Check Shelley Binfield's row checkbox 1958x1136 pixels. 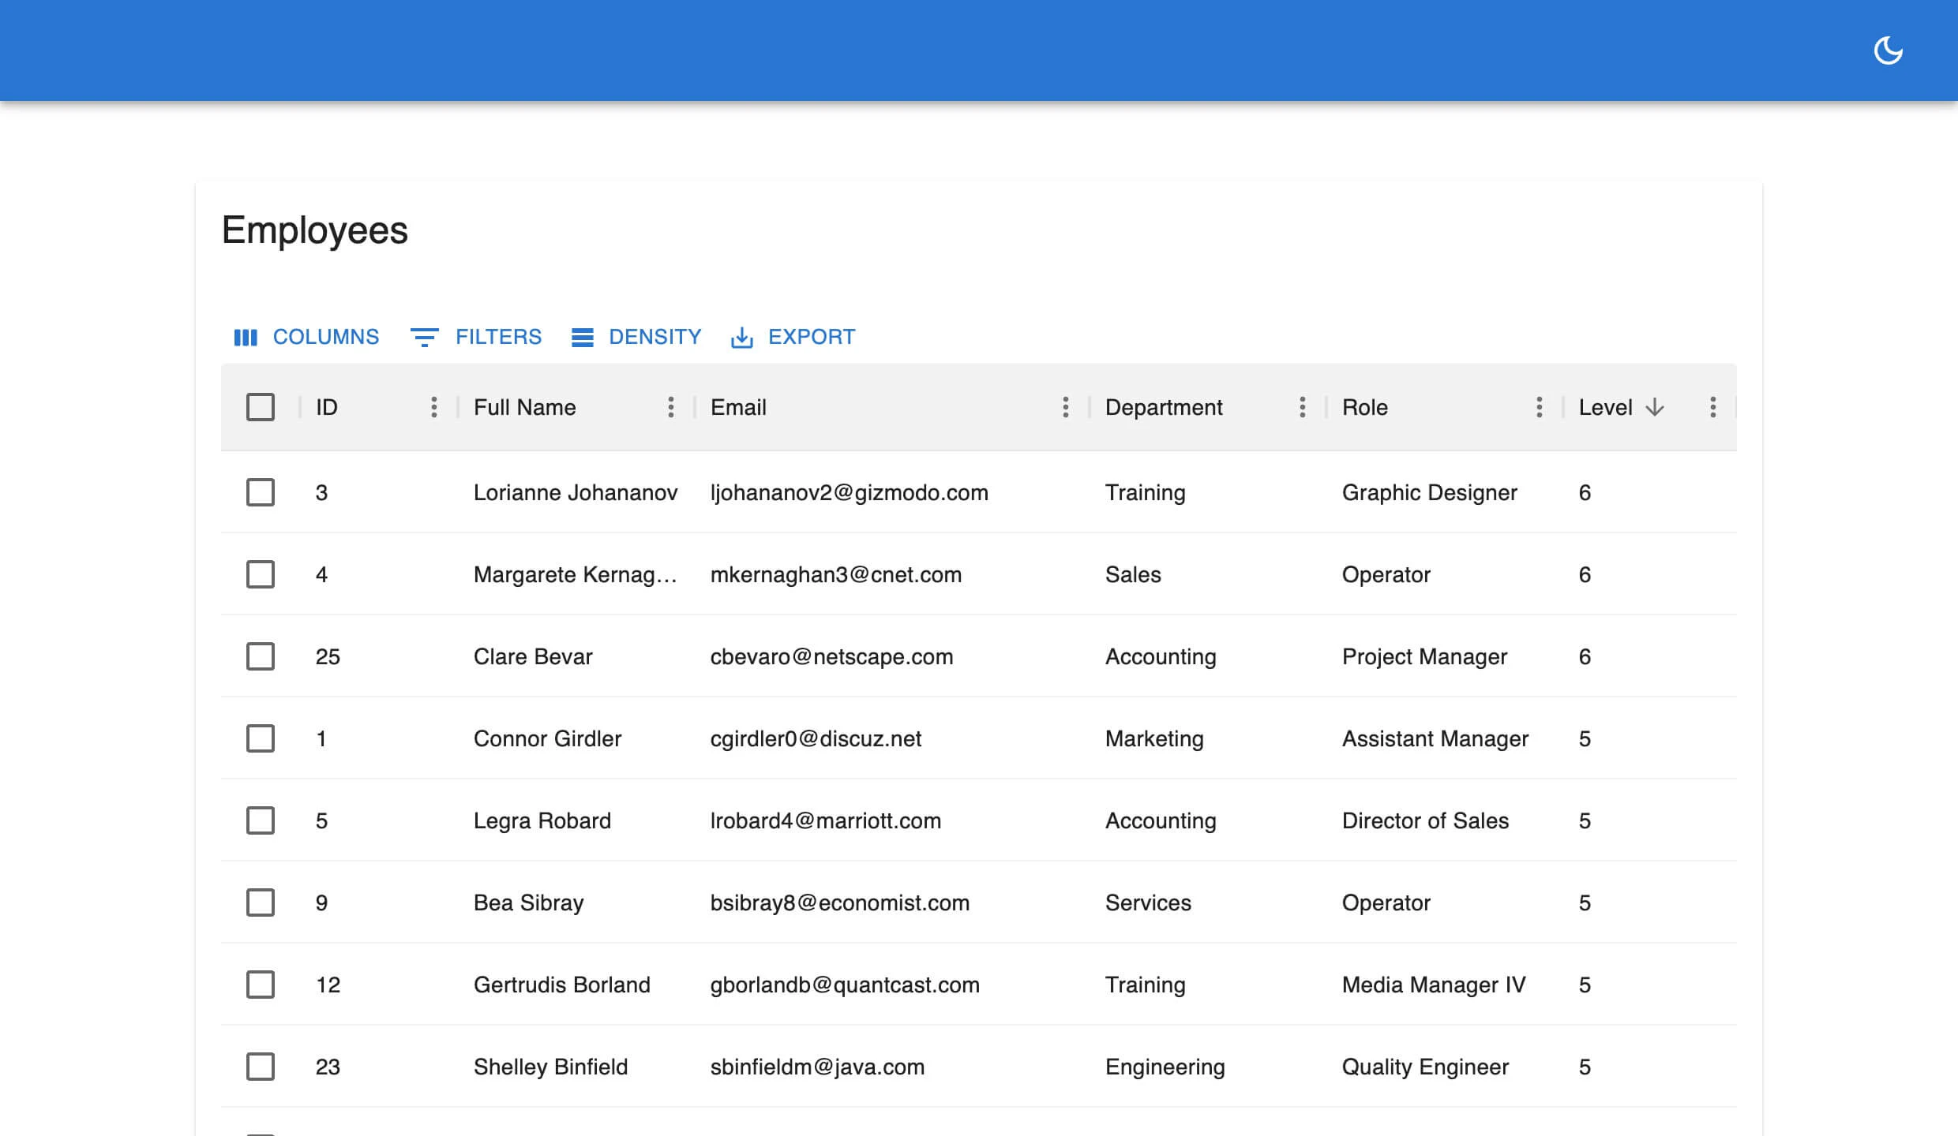point(261,1067)
